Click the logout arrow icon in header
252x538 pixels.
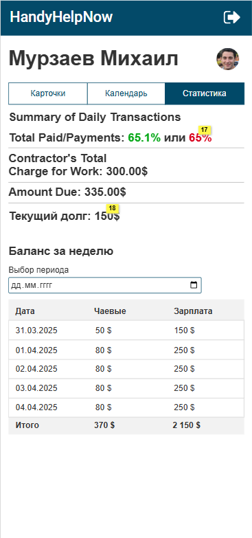coord(232,17)
